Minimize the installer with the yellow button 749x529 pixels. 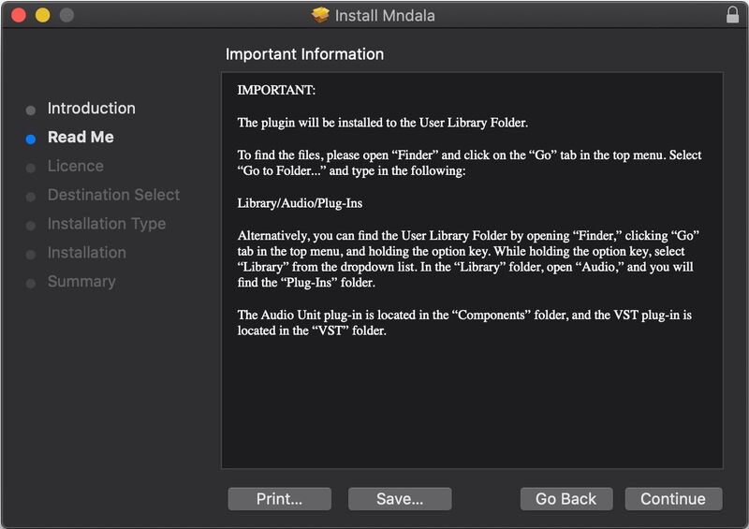42,15
